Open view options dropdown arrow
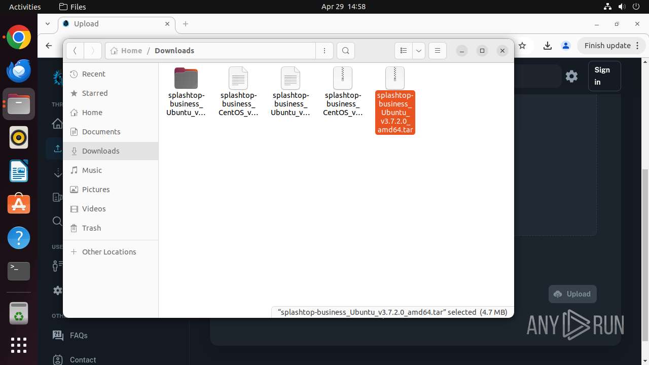Screen dimensions: 649x365 click(x=419, y=51)
